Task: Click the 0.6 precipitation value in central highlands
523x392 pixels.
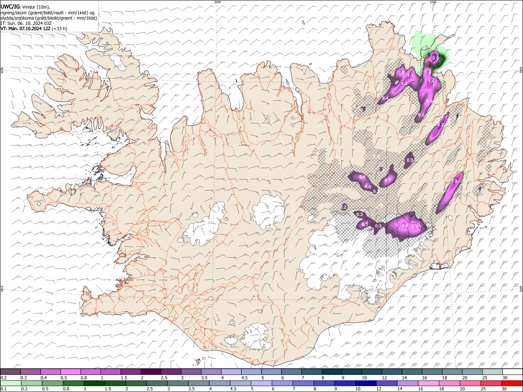Action: pos(362,177)
